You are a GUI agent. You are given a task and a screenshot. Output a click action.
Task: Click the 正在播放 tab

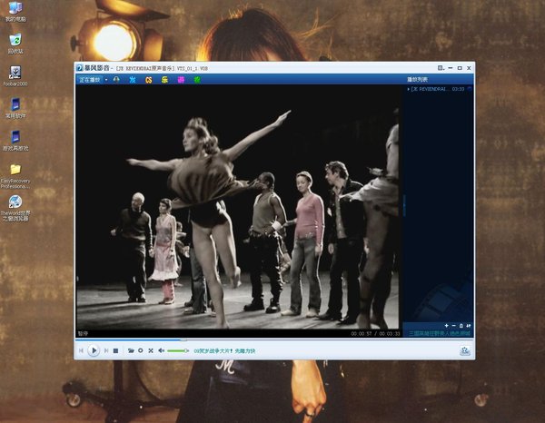coord(90,80)
